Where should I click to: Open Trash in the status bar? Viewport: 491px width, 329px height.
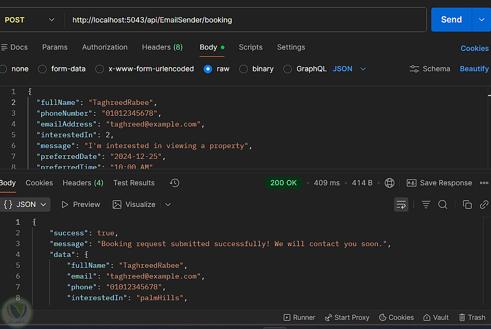click(472, 317)
